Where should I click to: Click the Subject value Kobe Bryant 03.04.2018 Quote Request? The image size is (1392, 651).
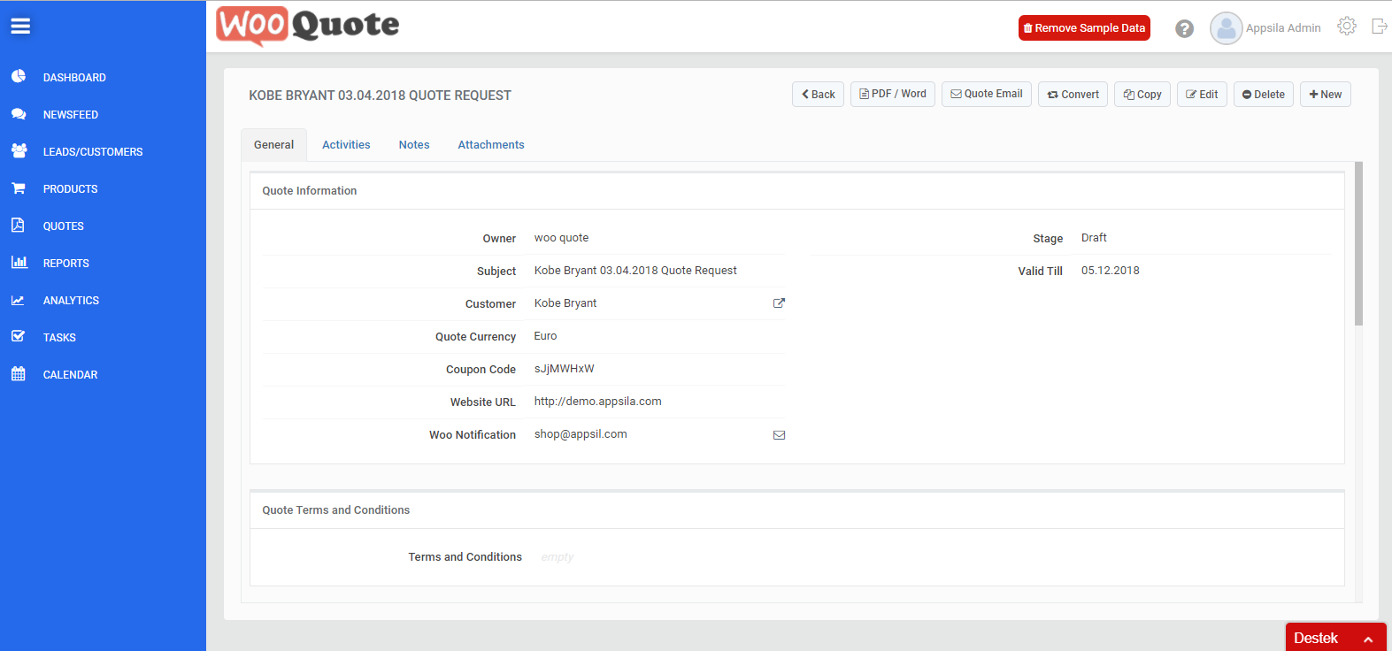(x=635, y=271)
